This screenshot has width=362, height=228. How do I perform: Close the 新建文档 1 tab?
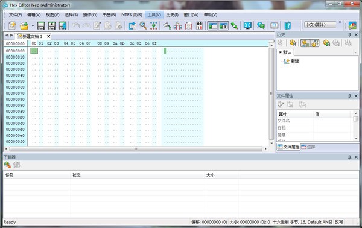tap(48, 36)
